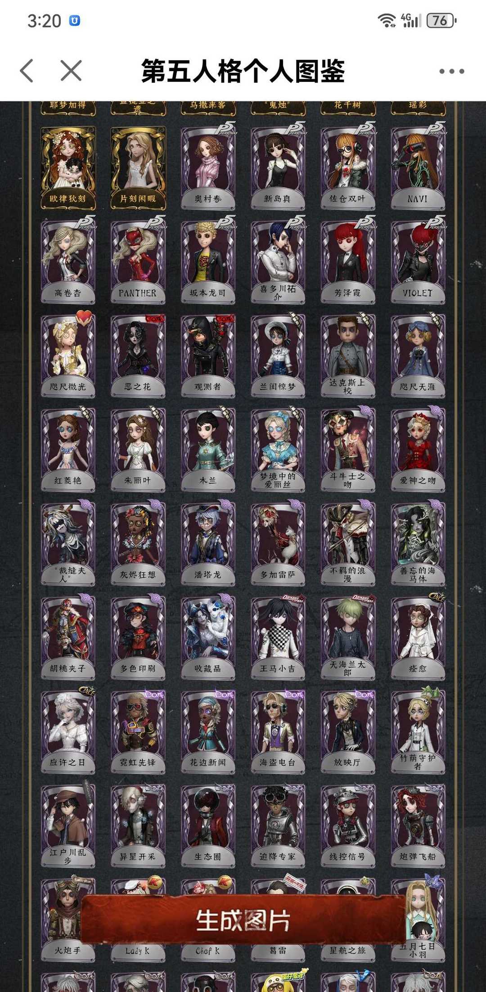The height and width of the screenshot is (992, 486).
Task: Tap the back arrow icon
Action: tap(27, 71)
